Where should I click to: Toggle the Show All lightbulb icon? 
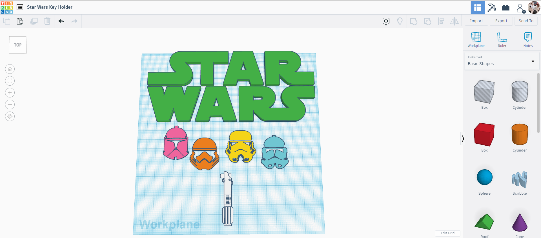[400, 21]
